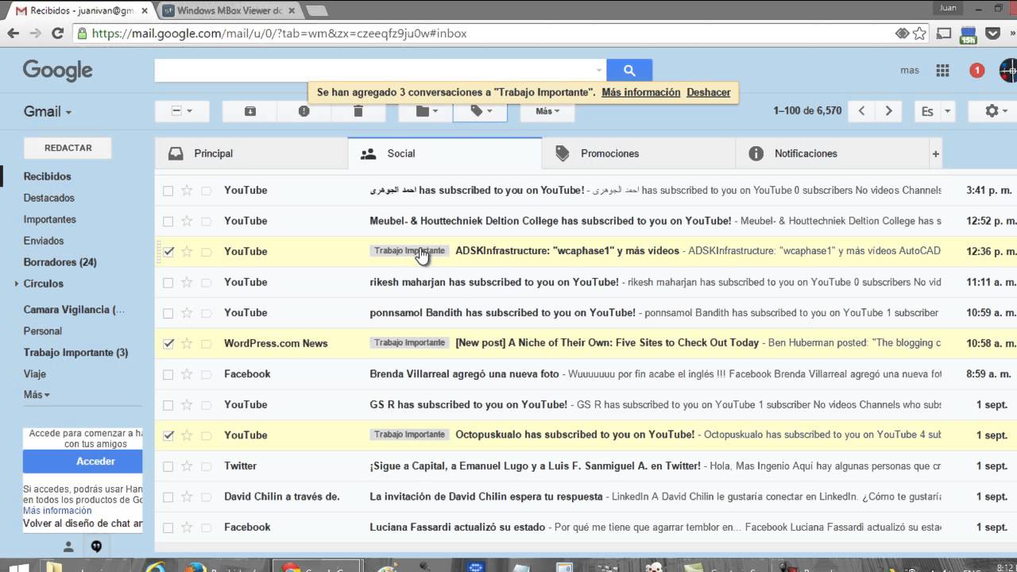Open the Enviados folder
This screenshot has height=572, width=1017.
click(44, 241)
